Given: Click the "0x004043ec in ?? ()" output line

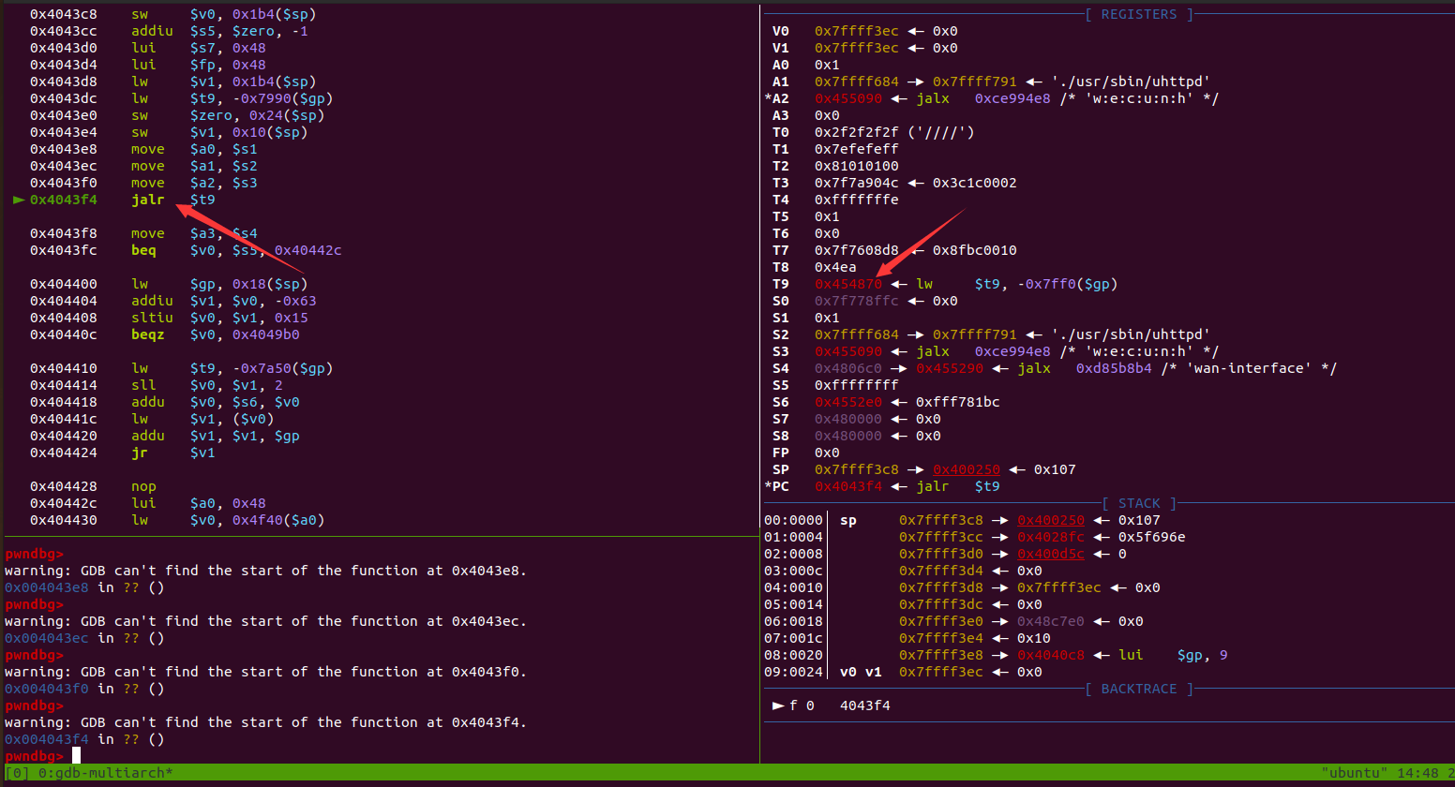Looking at the screenshot, I should tap(84, 638).
